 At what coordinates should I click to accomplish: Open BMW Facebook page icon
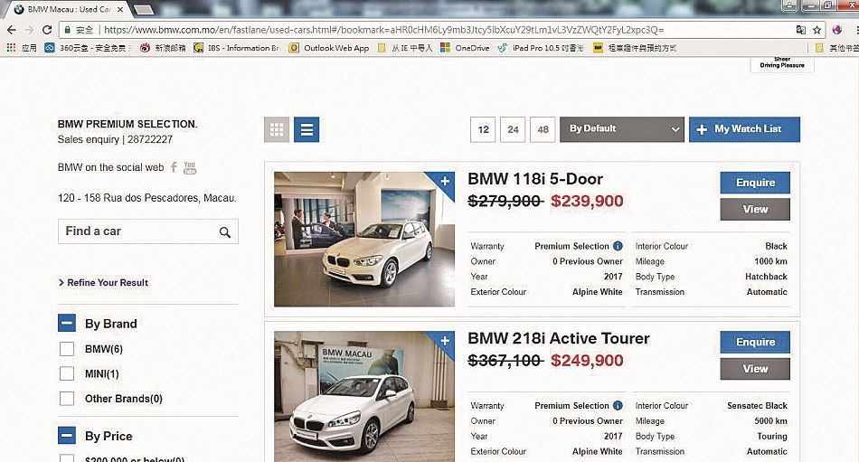coord(174,167)
